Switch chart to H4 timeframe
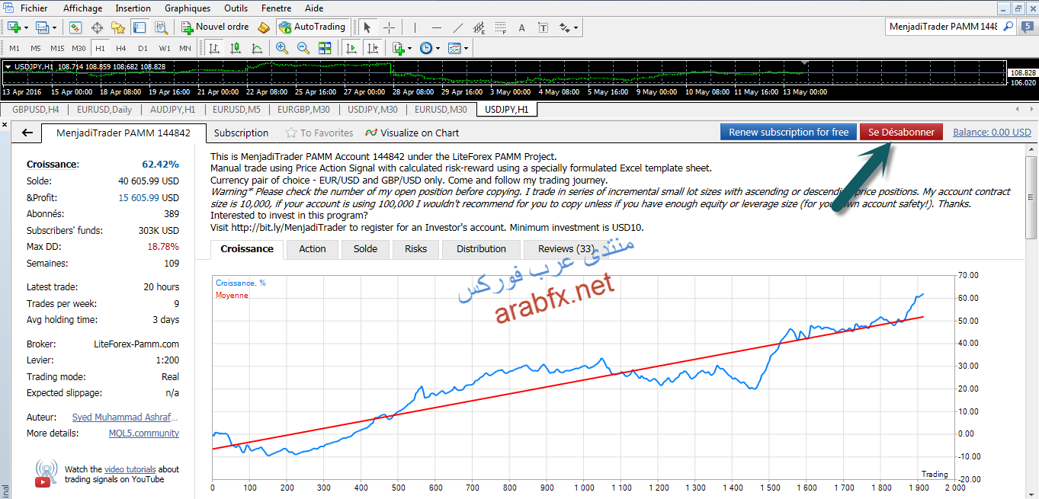 (x=121, y=48)
